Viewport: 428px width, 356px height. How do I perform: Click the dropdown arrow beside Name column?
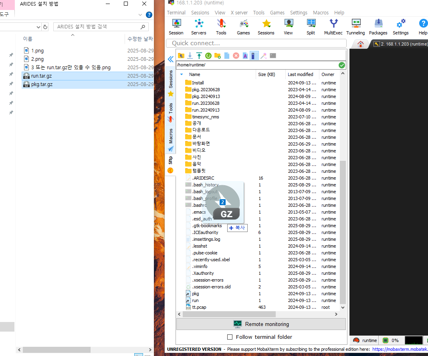(182, 74)
